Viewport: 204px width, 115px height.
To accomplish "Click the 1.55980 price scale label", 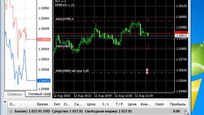I will point(181,27).
